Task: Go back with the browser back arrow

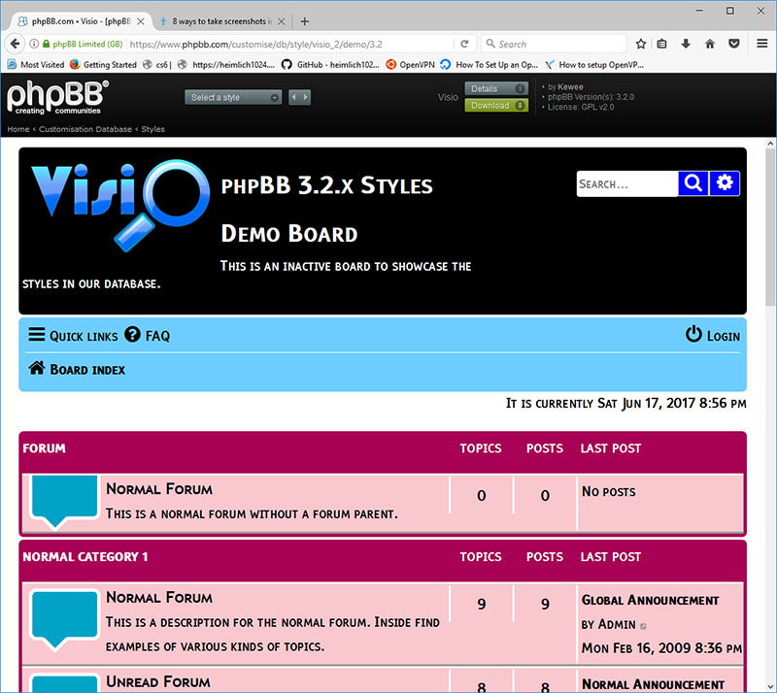Action: point(15,44)
